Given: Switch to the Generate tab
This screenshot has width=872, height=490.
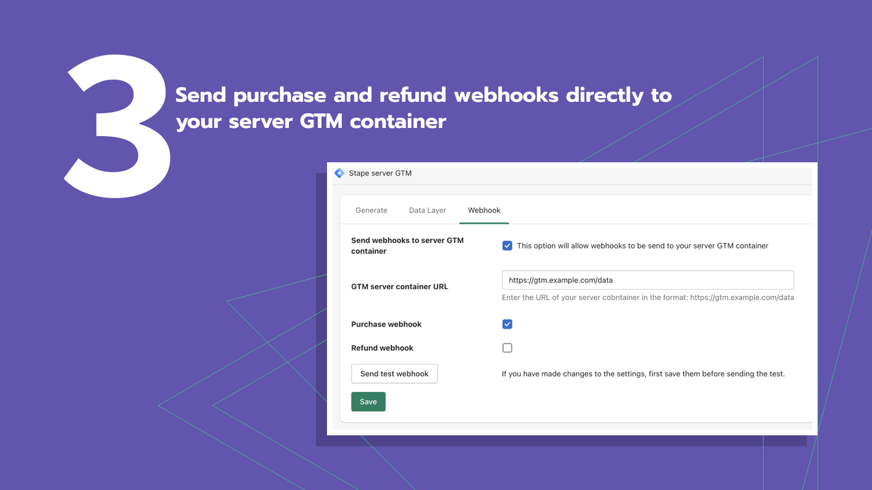Looking at the screenshot, I should [371, 210].
